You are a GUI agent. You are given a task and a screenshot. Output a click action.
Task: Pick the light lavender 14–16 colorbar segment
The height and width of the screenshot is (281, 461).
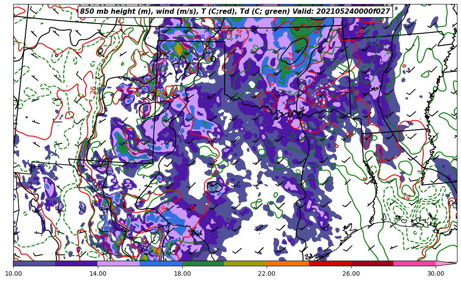coord(119,263)
